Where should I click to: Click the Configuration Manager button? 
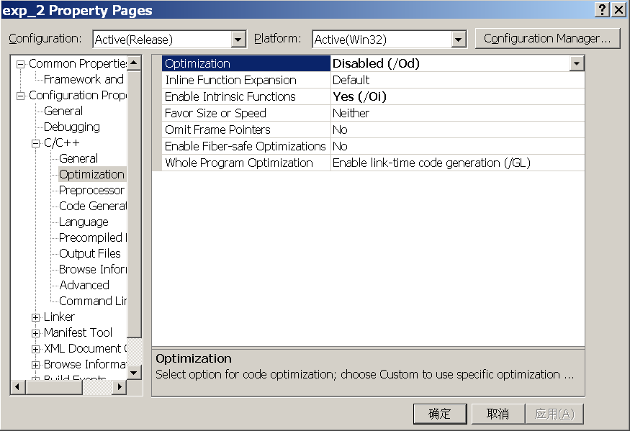547,39
